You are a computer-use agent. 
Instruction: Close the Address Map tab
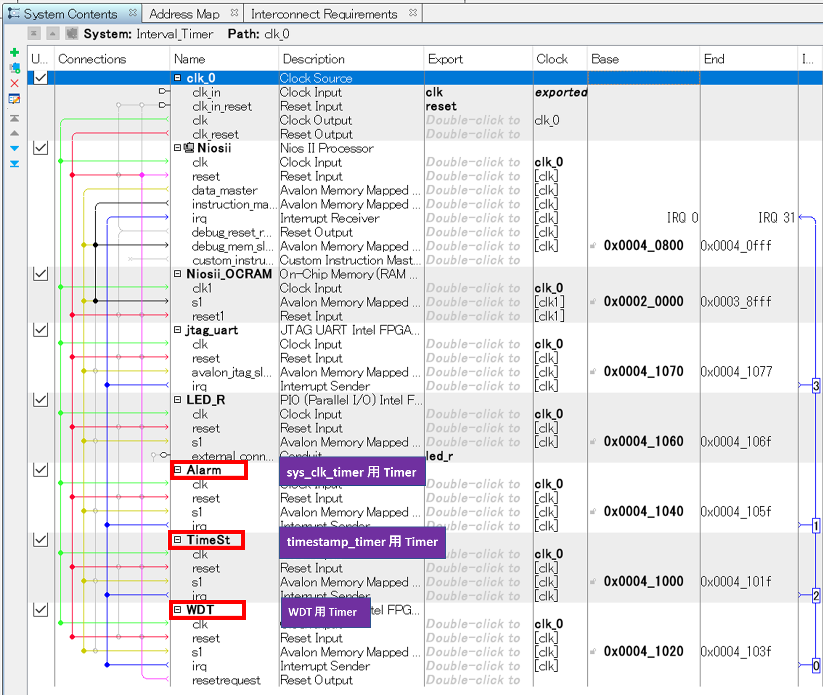[x=235, y=13]
